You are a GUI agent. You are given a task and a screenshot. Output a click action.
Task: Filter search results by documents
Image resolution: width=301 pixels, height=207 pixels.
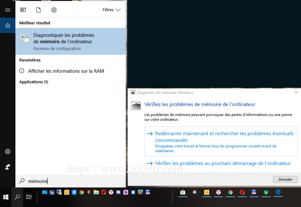38,10
